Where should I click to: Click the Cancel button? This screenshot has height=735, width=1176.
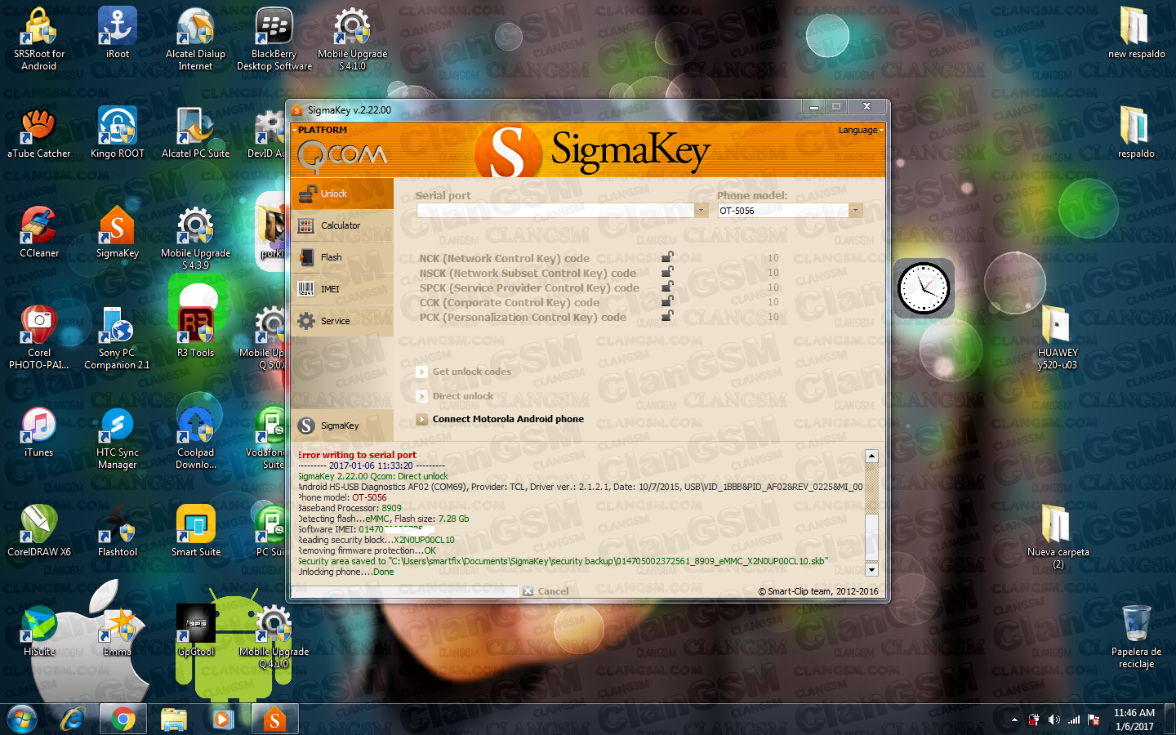click(x=546, y=591)
